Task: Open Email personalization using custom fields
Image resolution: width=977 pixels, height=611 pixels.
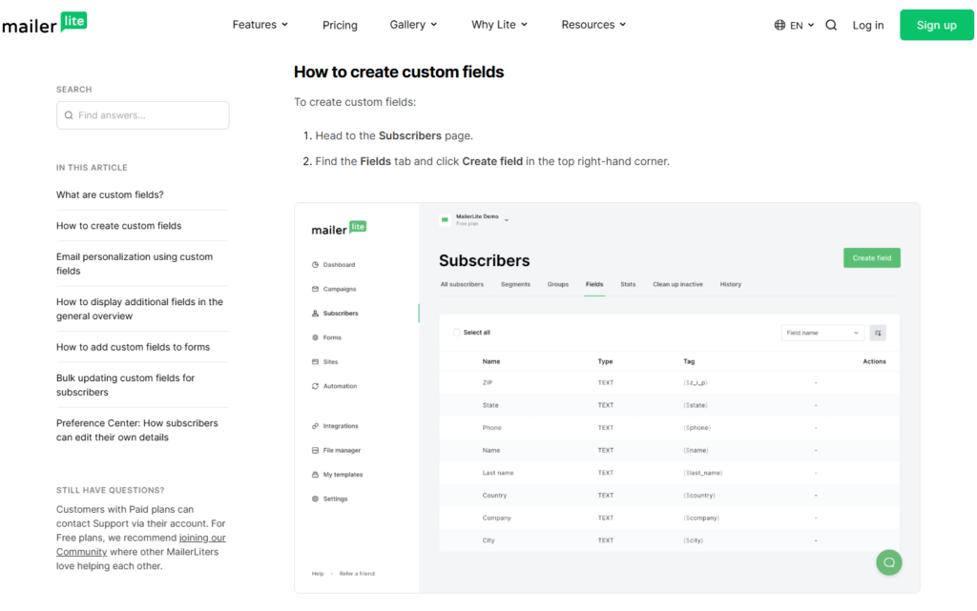Action: [135, 264]
